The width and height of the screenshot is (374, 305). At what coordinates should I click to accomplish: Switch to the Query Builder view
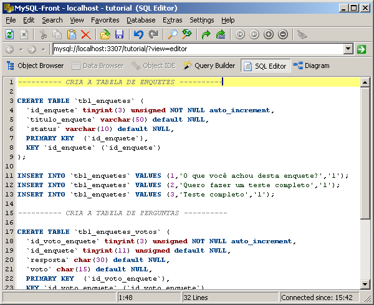[209, 65]
